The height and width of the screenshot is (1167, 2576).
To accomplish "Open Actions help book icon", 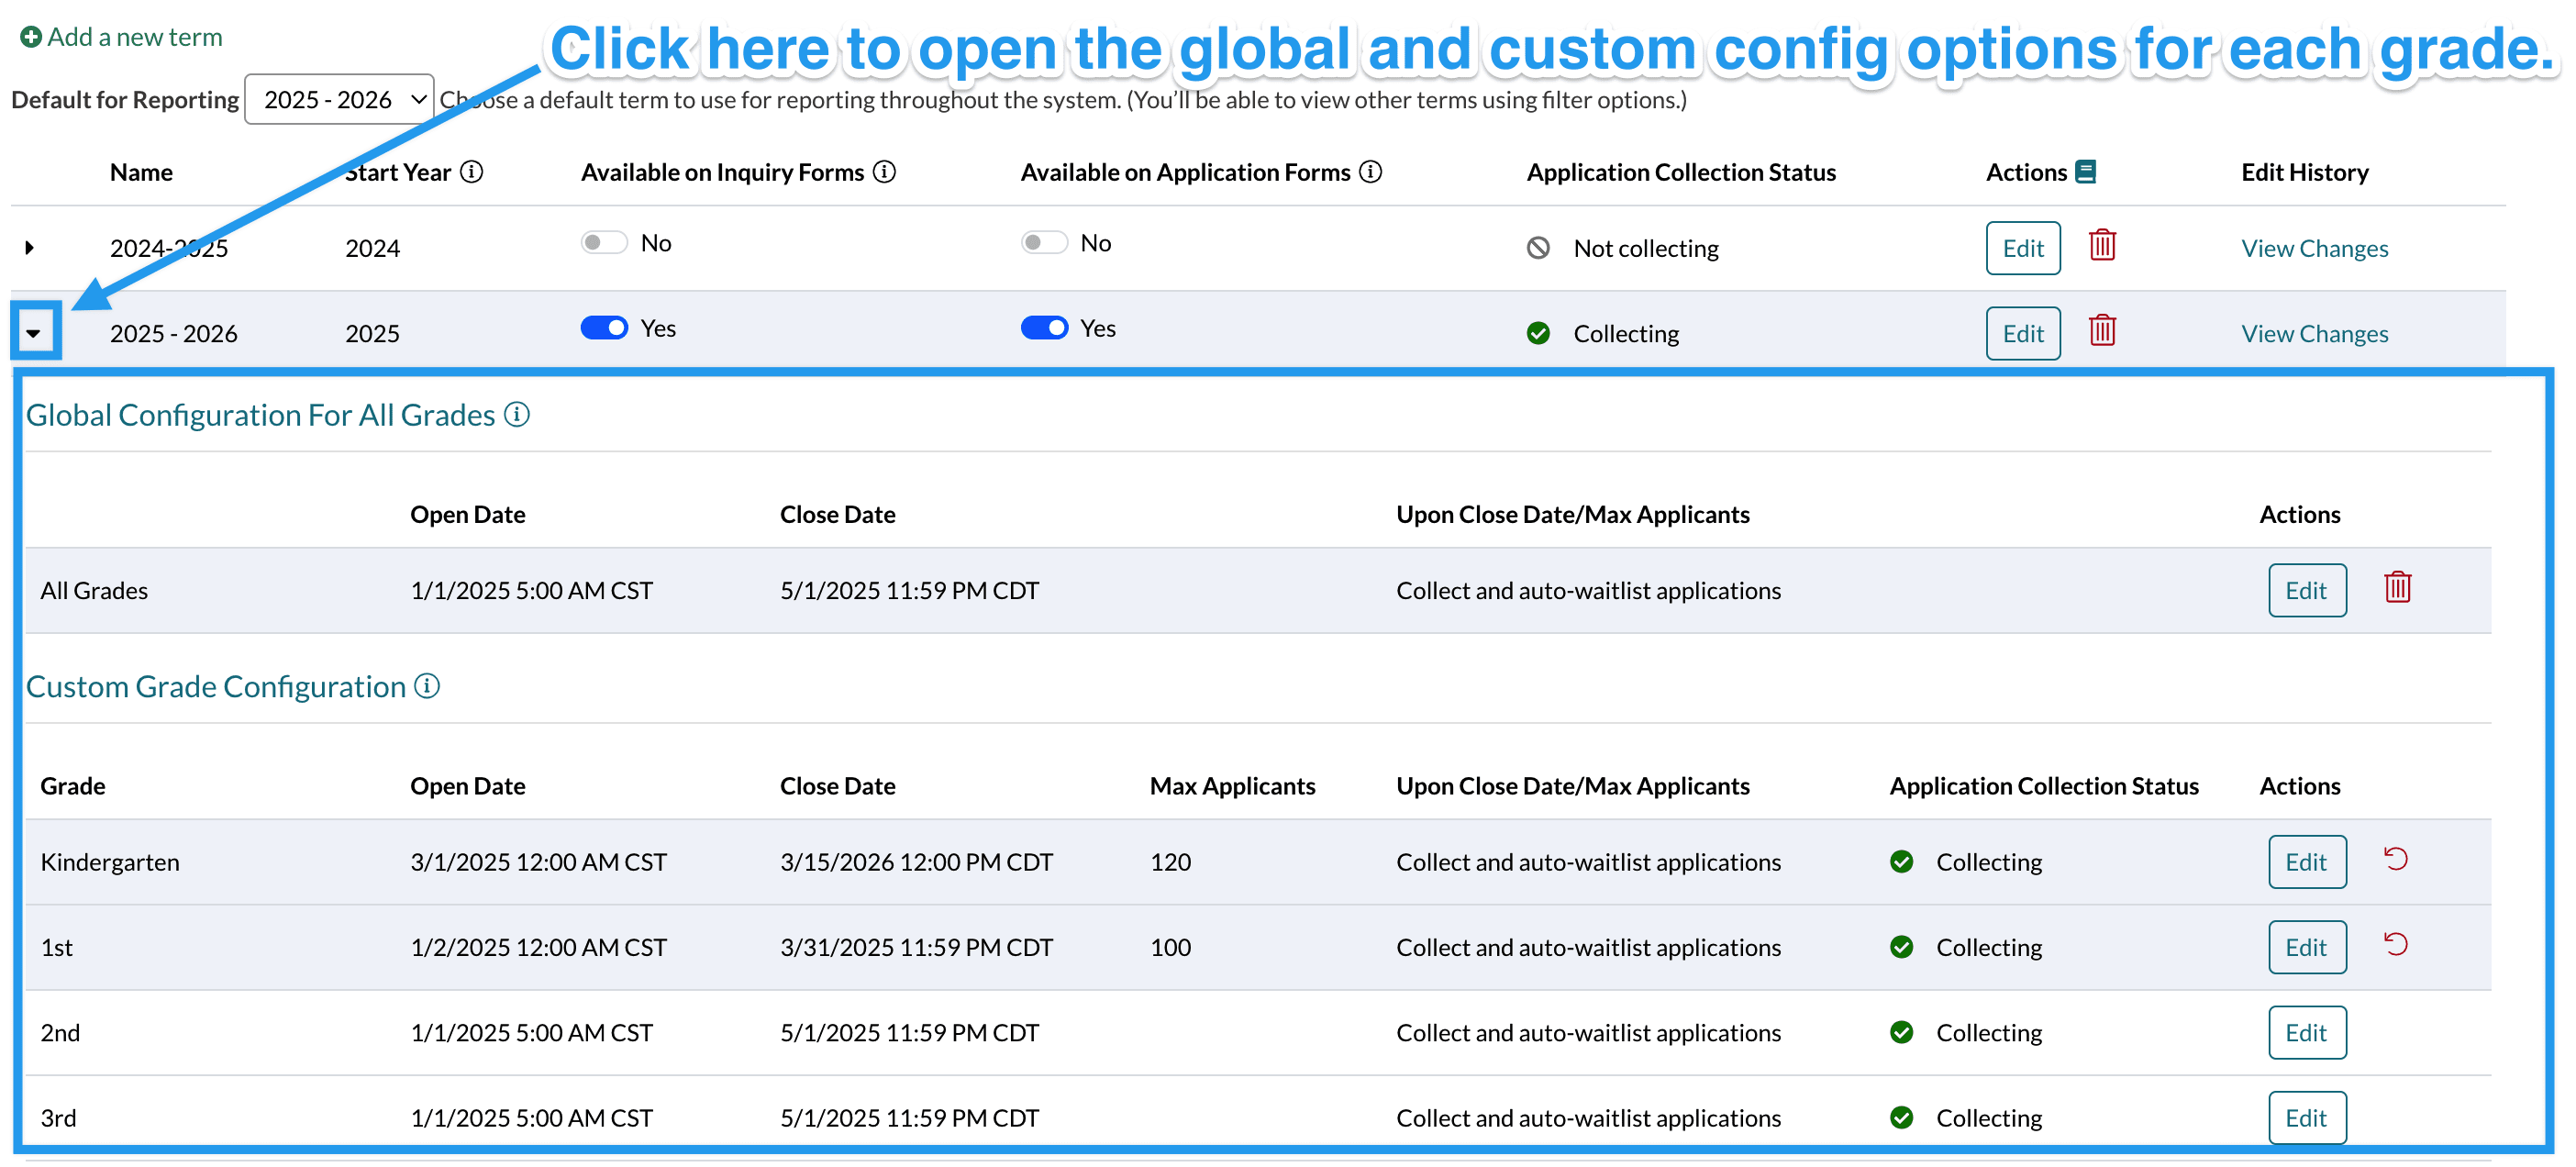I will (2084, 172).
